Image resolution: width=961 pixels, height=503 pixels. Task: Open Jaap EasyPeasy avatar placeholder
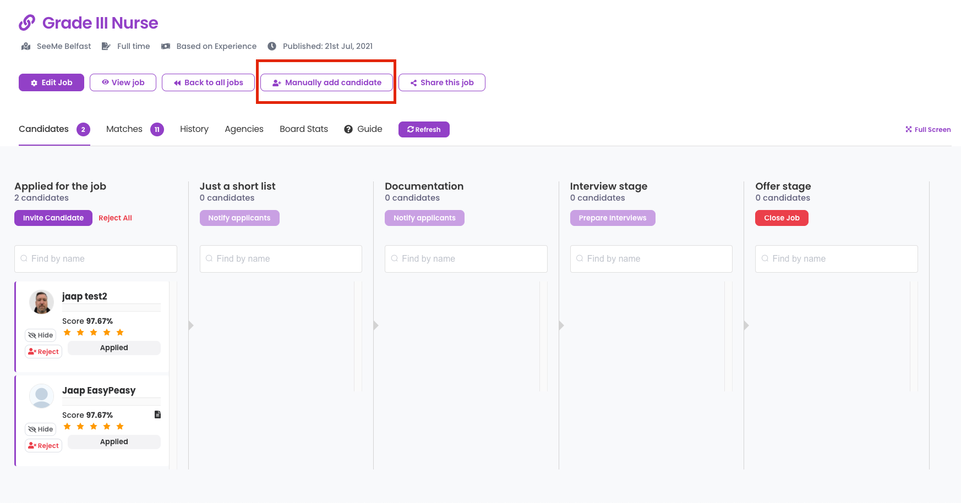coord(41,396)
